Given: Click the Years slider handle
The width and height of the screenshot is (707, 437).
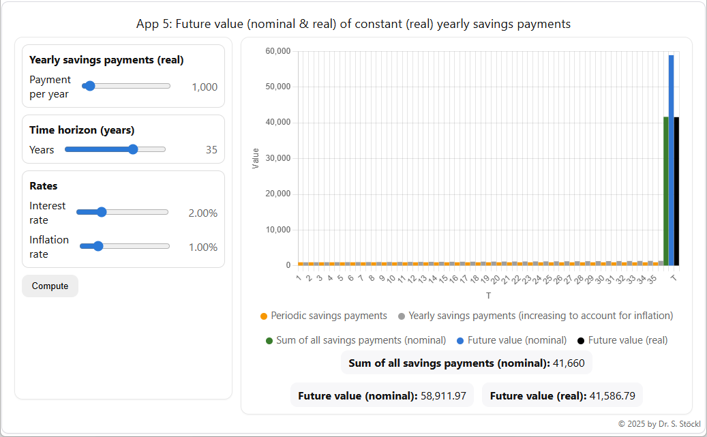Looking at the screenshot, I should (134, 149).
